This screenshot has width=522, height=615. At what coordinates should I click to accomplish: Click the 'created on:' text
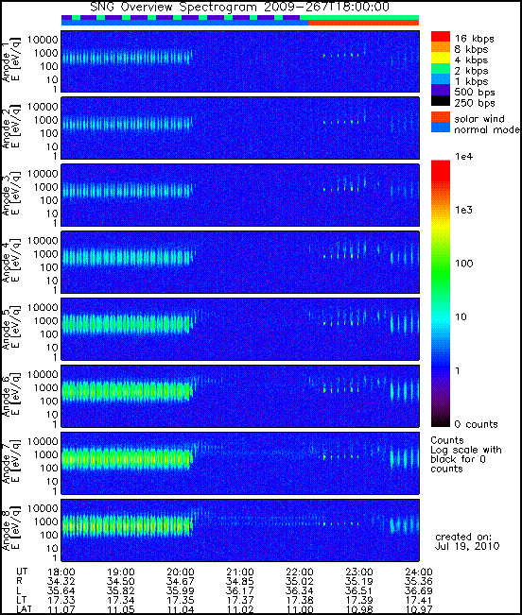click(x=463, y=537)
